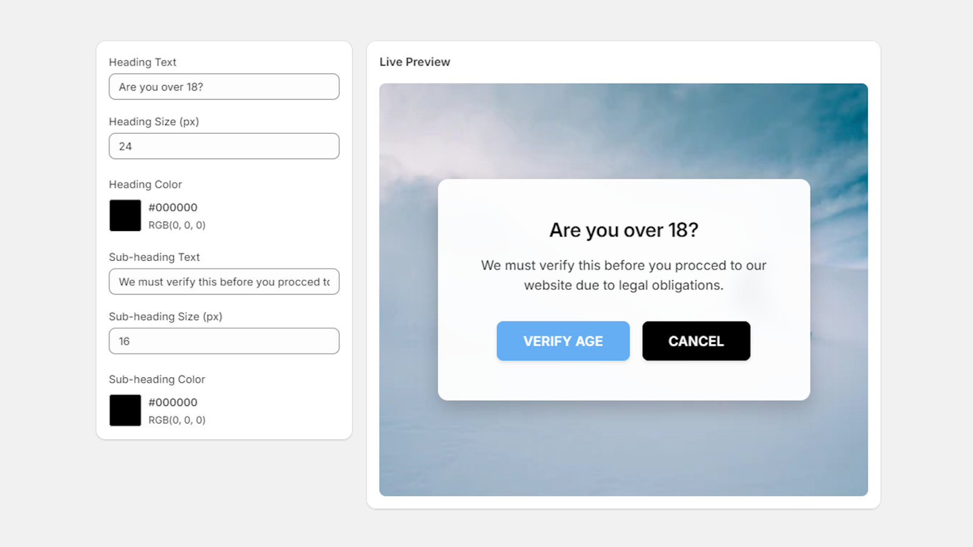This screenshot has width=973, height=547.
Task: Open the Sub-heading Color picker
Action: (125, 410)
